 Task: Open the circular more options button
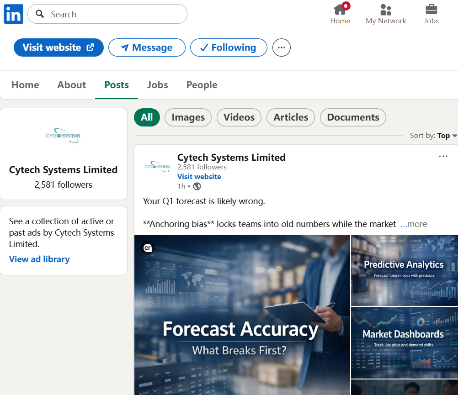(281, 47)
